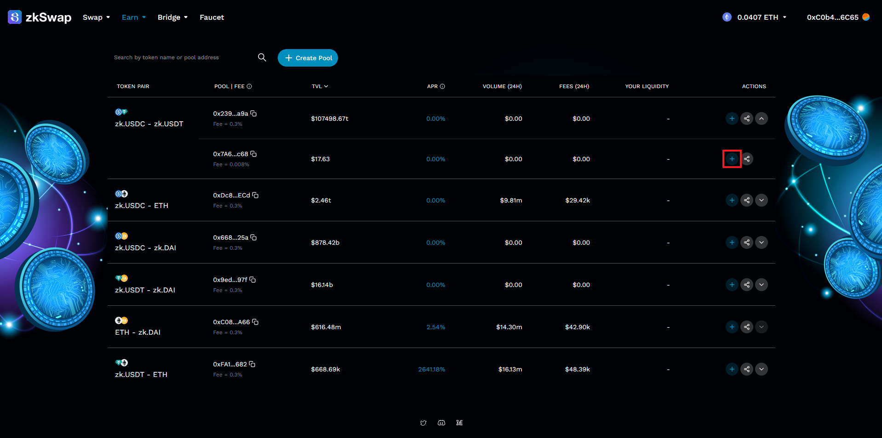Open the Swap menu

pyautogui.click(x=96, y=17)
